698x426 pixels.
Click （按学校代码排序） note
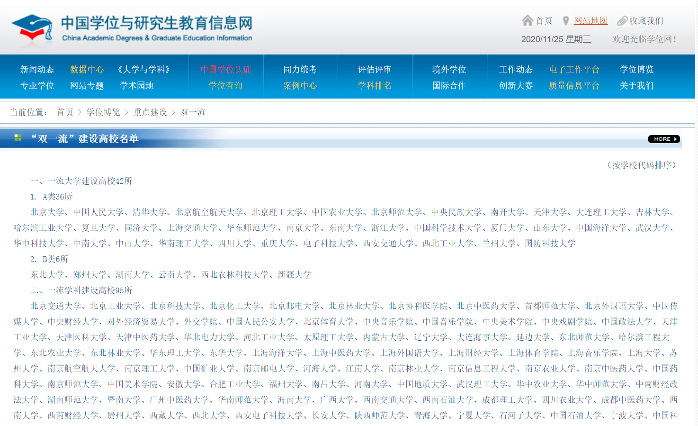point(642,165)
